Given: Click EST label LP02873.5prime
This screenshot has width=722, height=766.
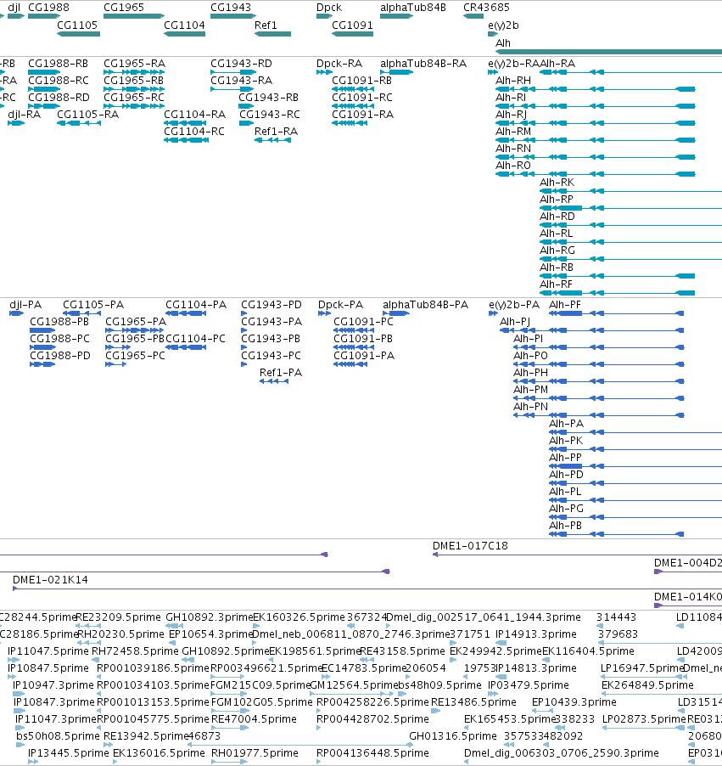Looking at the screenshot, I should [645, 719].
